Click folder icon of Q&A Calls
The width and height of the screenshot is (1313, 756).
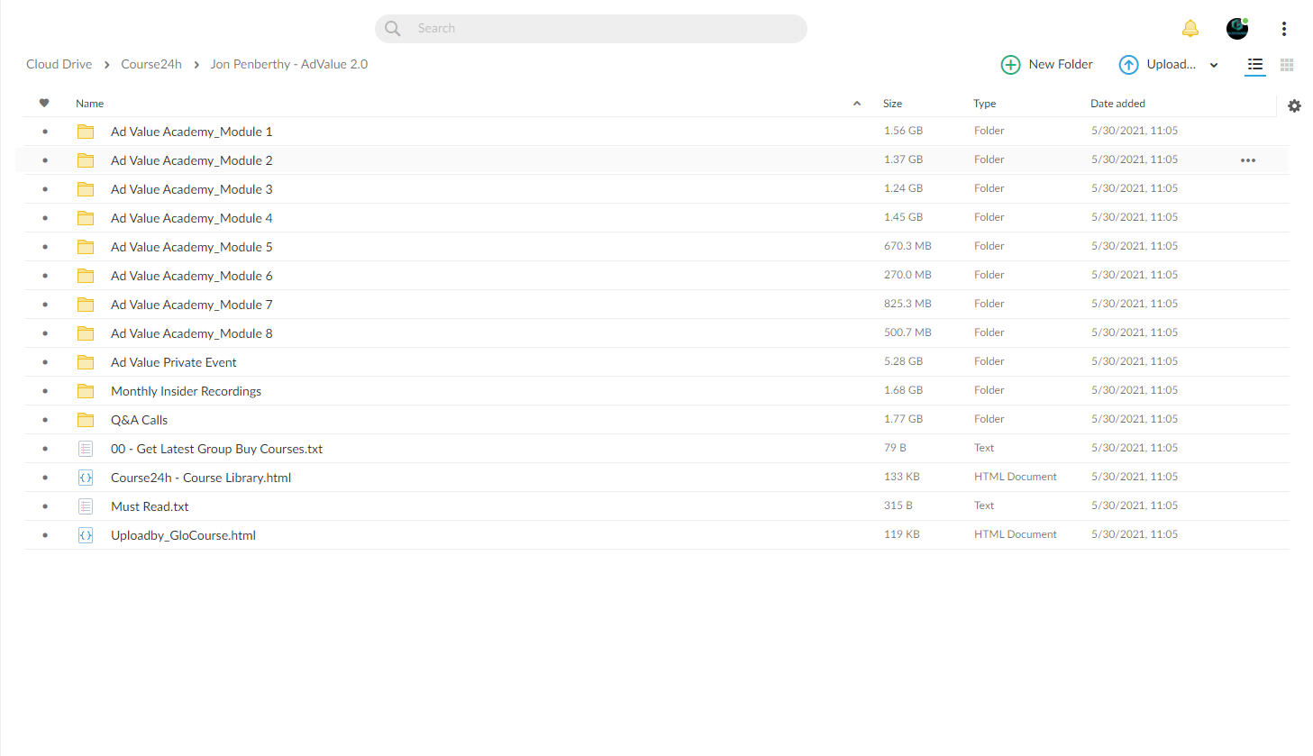(x=86, y=420)
